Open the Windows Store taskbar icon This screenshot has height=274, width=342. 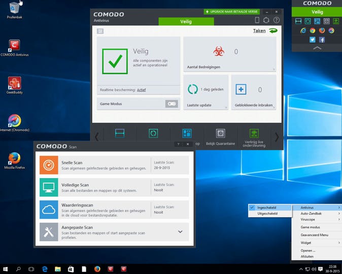pyautogui.click(x=71, y=269)
